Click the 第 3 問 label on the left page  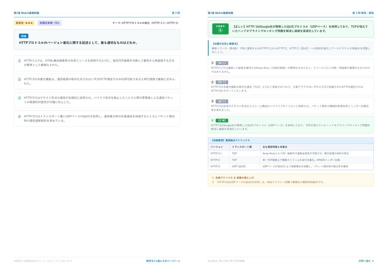tap(176, 13)
